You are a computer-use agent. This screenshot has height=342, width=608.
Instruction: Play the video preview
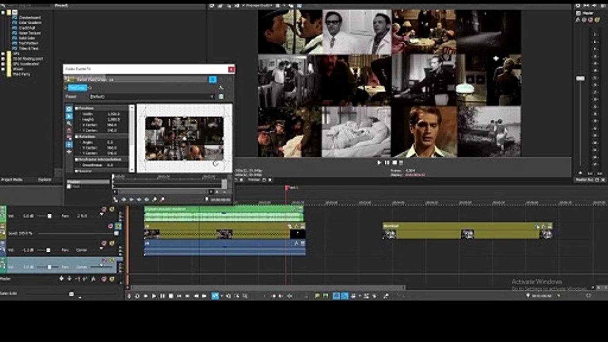379,162
